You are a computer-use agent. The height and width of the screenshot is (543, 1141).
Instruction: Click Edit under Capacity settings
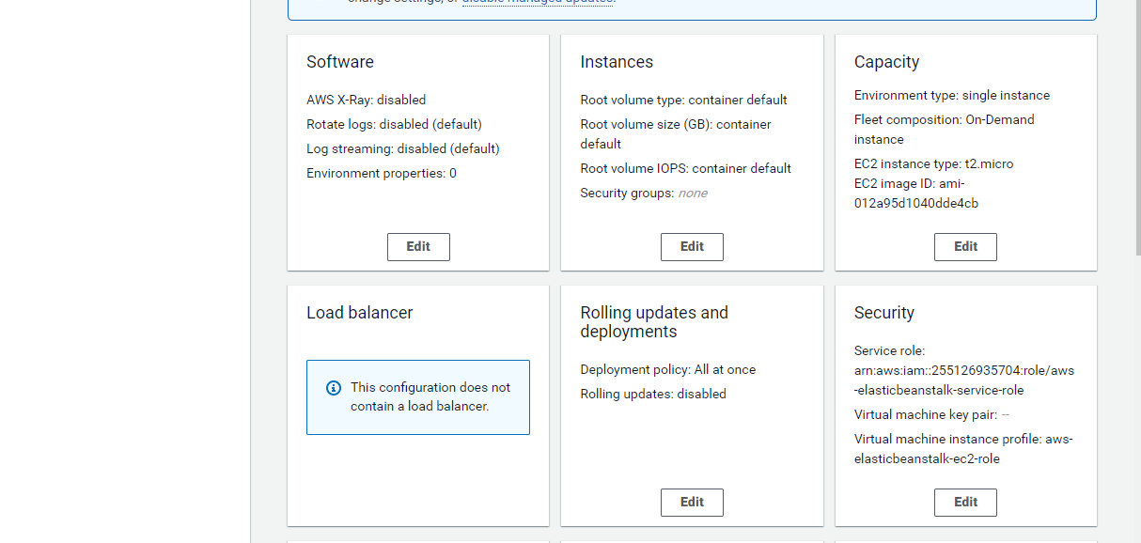[965, 247]
